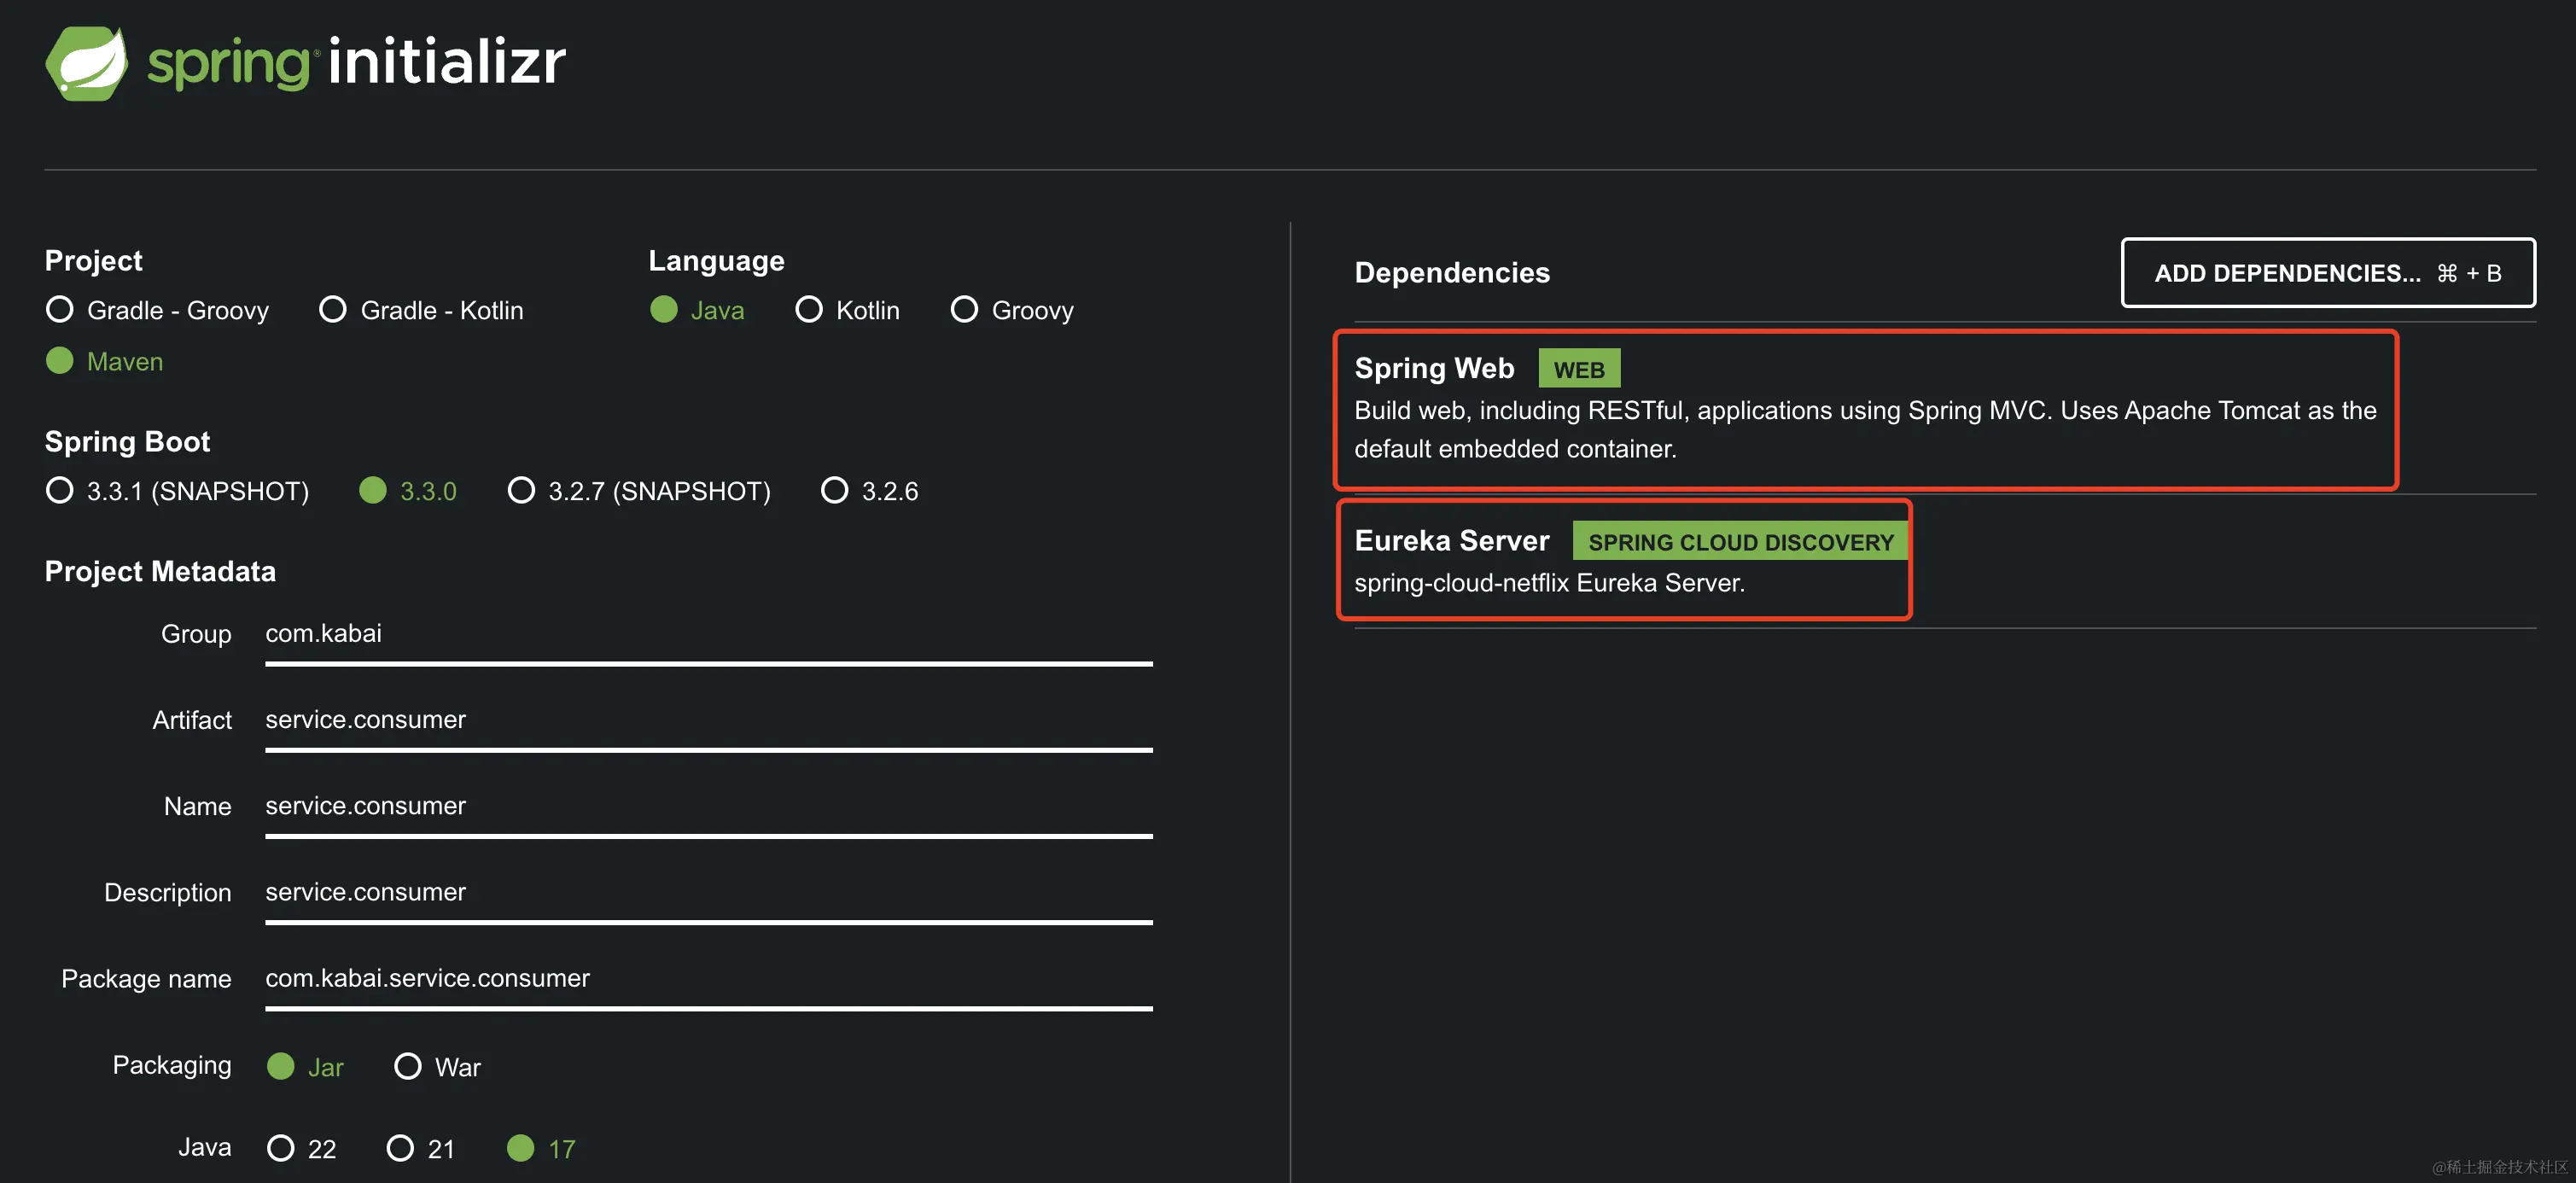The image size is (2576, 1183).
Task: Select Kotlin as the language
Action: pyautogui.click(x=808, y=310)
